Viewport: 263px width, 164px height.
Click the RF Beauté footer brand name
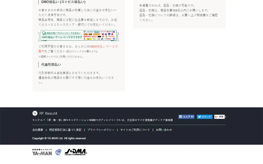click(48, 113)
